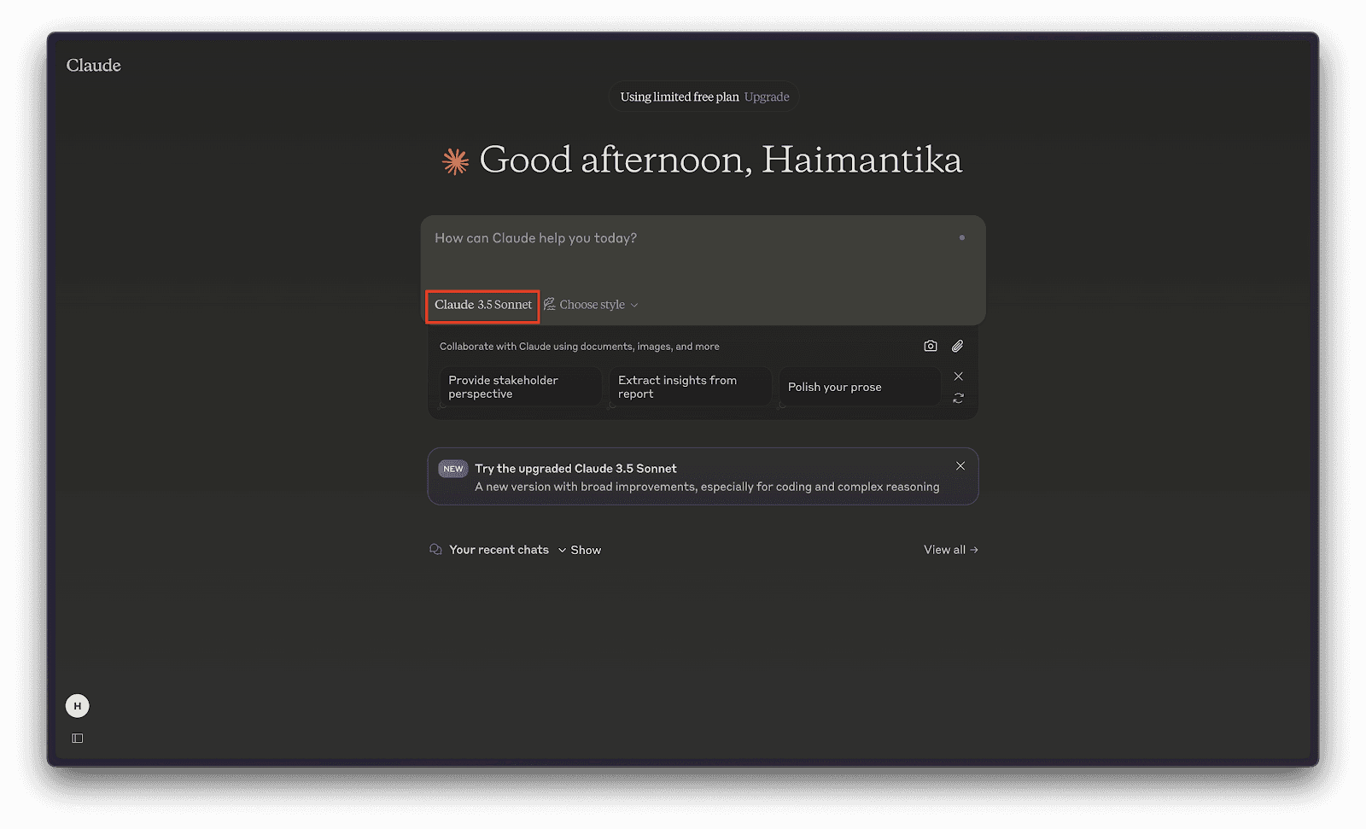Click the Using limited free plan text
This screenshot has width=1366, height=829.
click(680, 97)
